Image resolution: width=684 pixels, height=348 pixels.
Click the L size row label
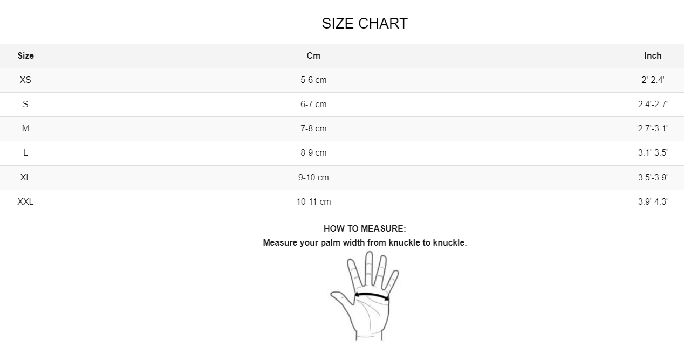[x=25, y=152]
